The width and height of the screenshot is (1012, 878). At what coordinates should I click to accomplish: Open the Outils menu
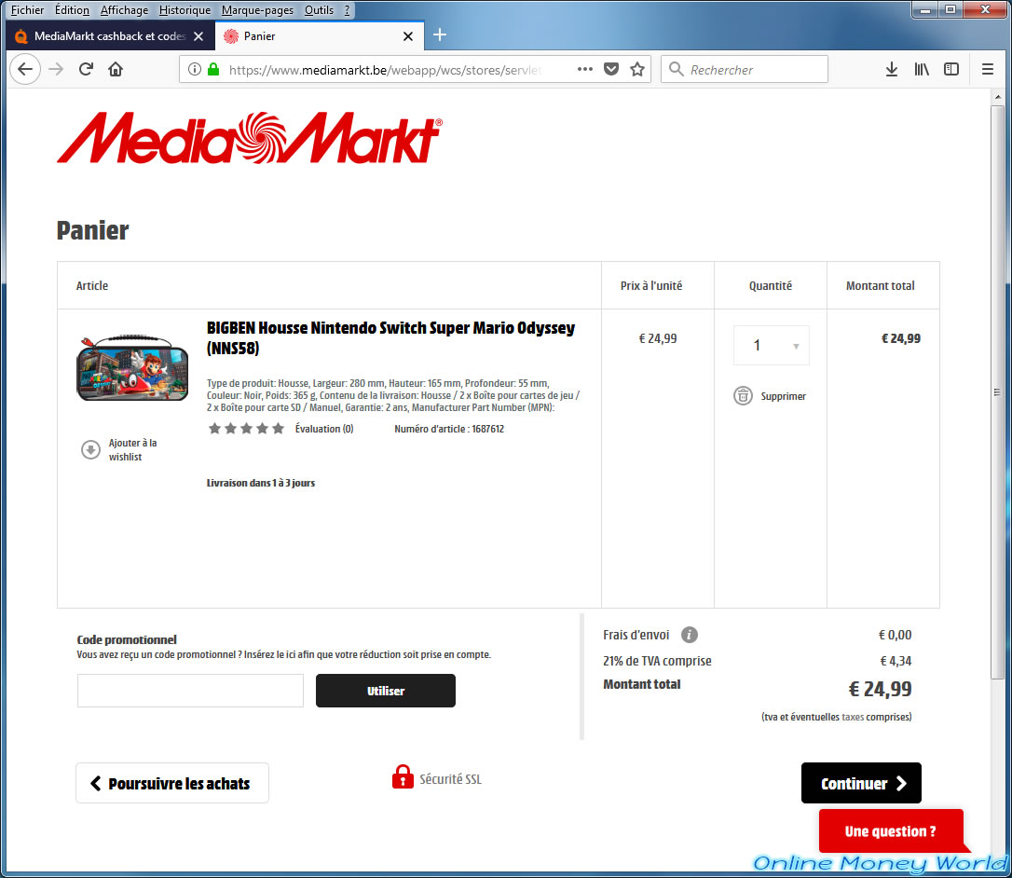point(319,9)
